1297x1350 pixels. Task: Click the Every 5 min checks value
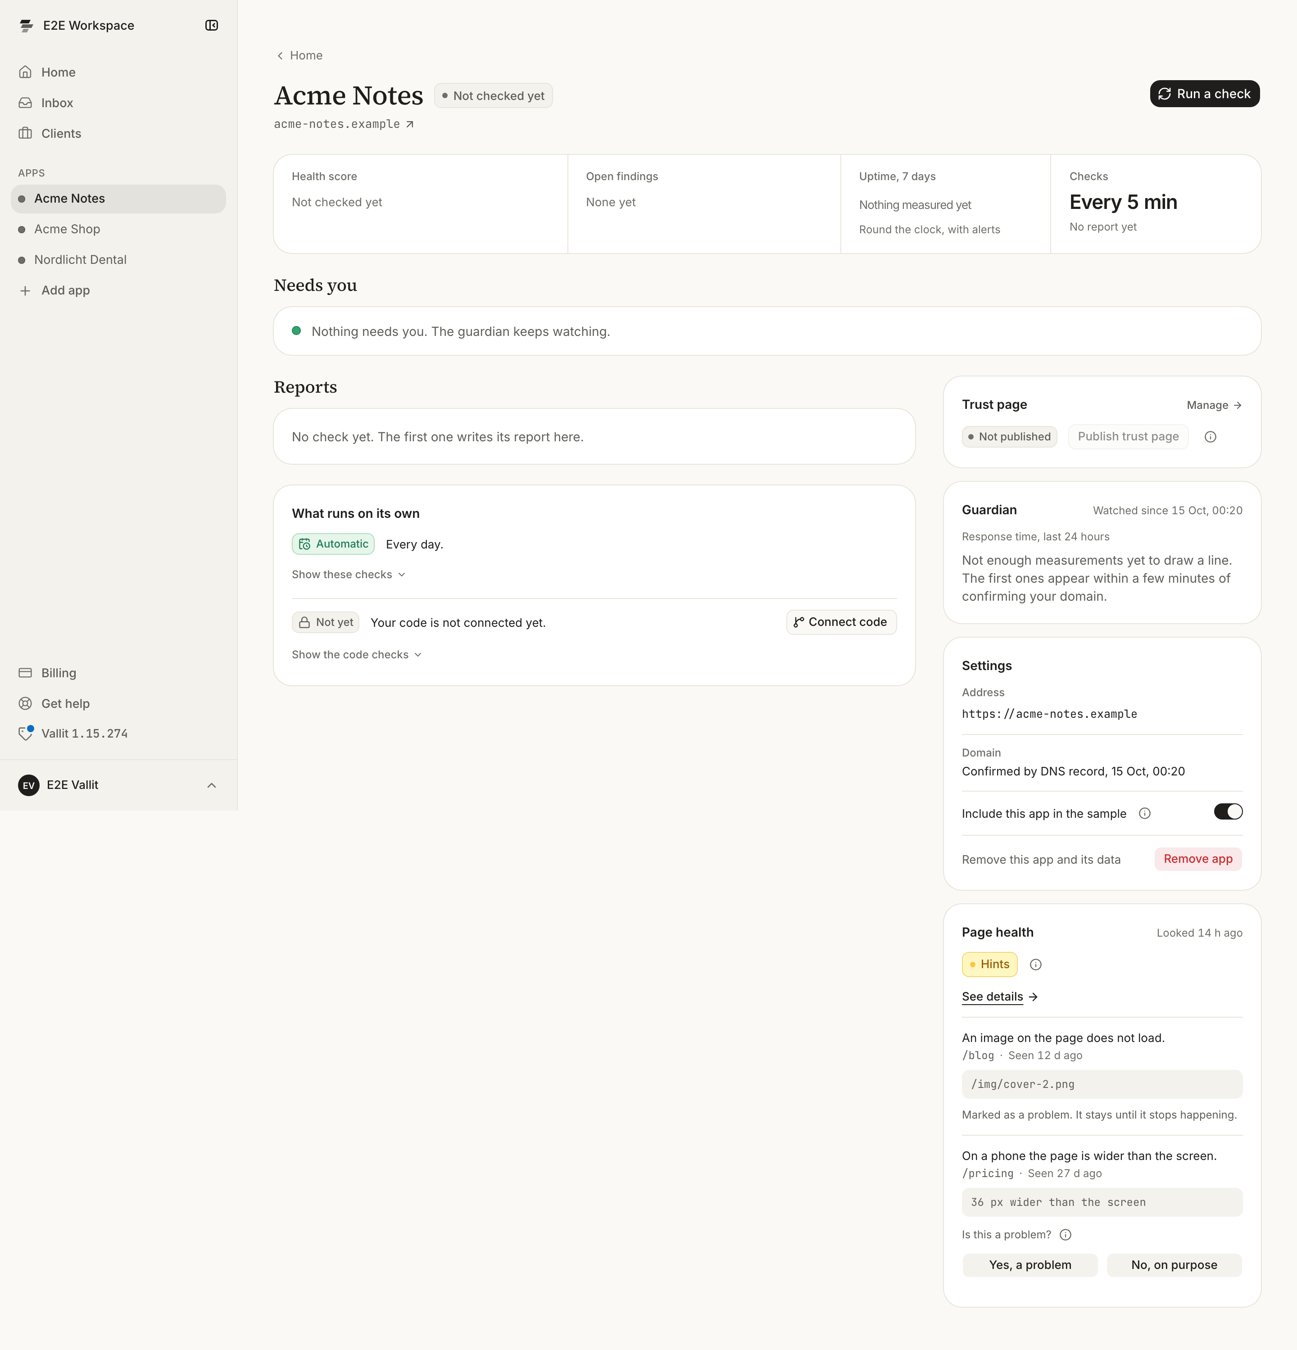point(1123,202)
